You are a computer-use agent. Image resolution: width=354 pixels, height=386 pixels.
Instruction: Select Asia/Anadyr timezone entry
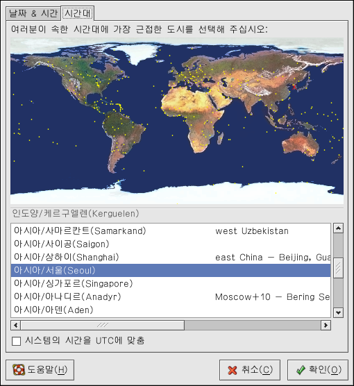tap(171, 296)
